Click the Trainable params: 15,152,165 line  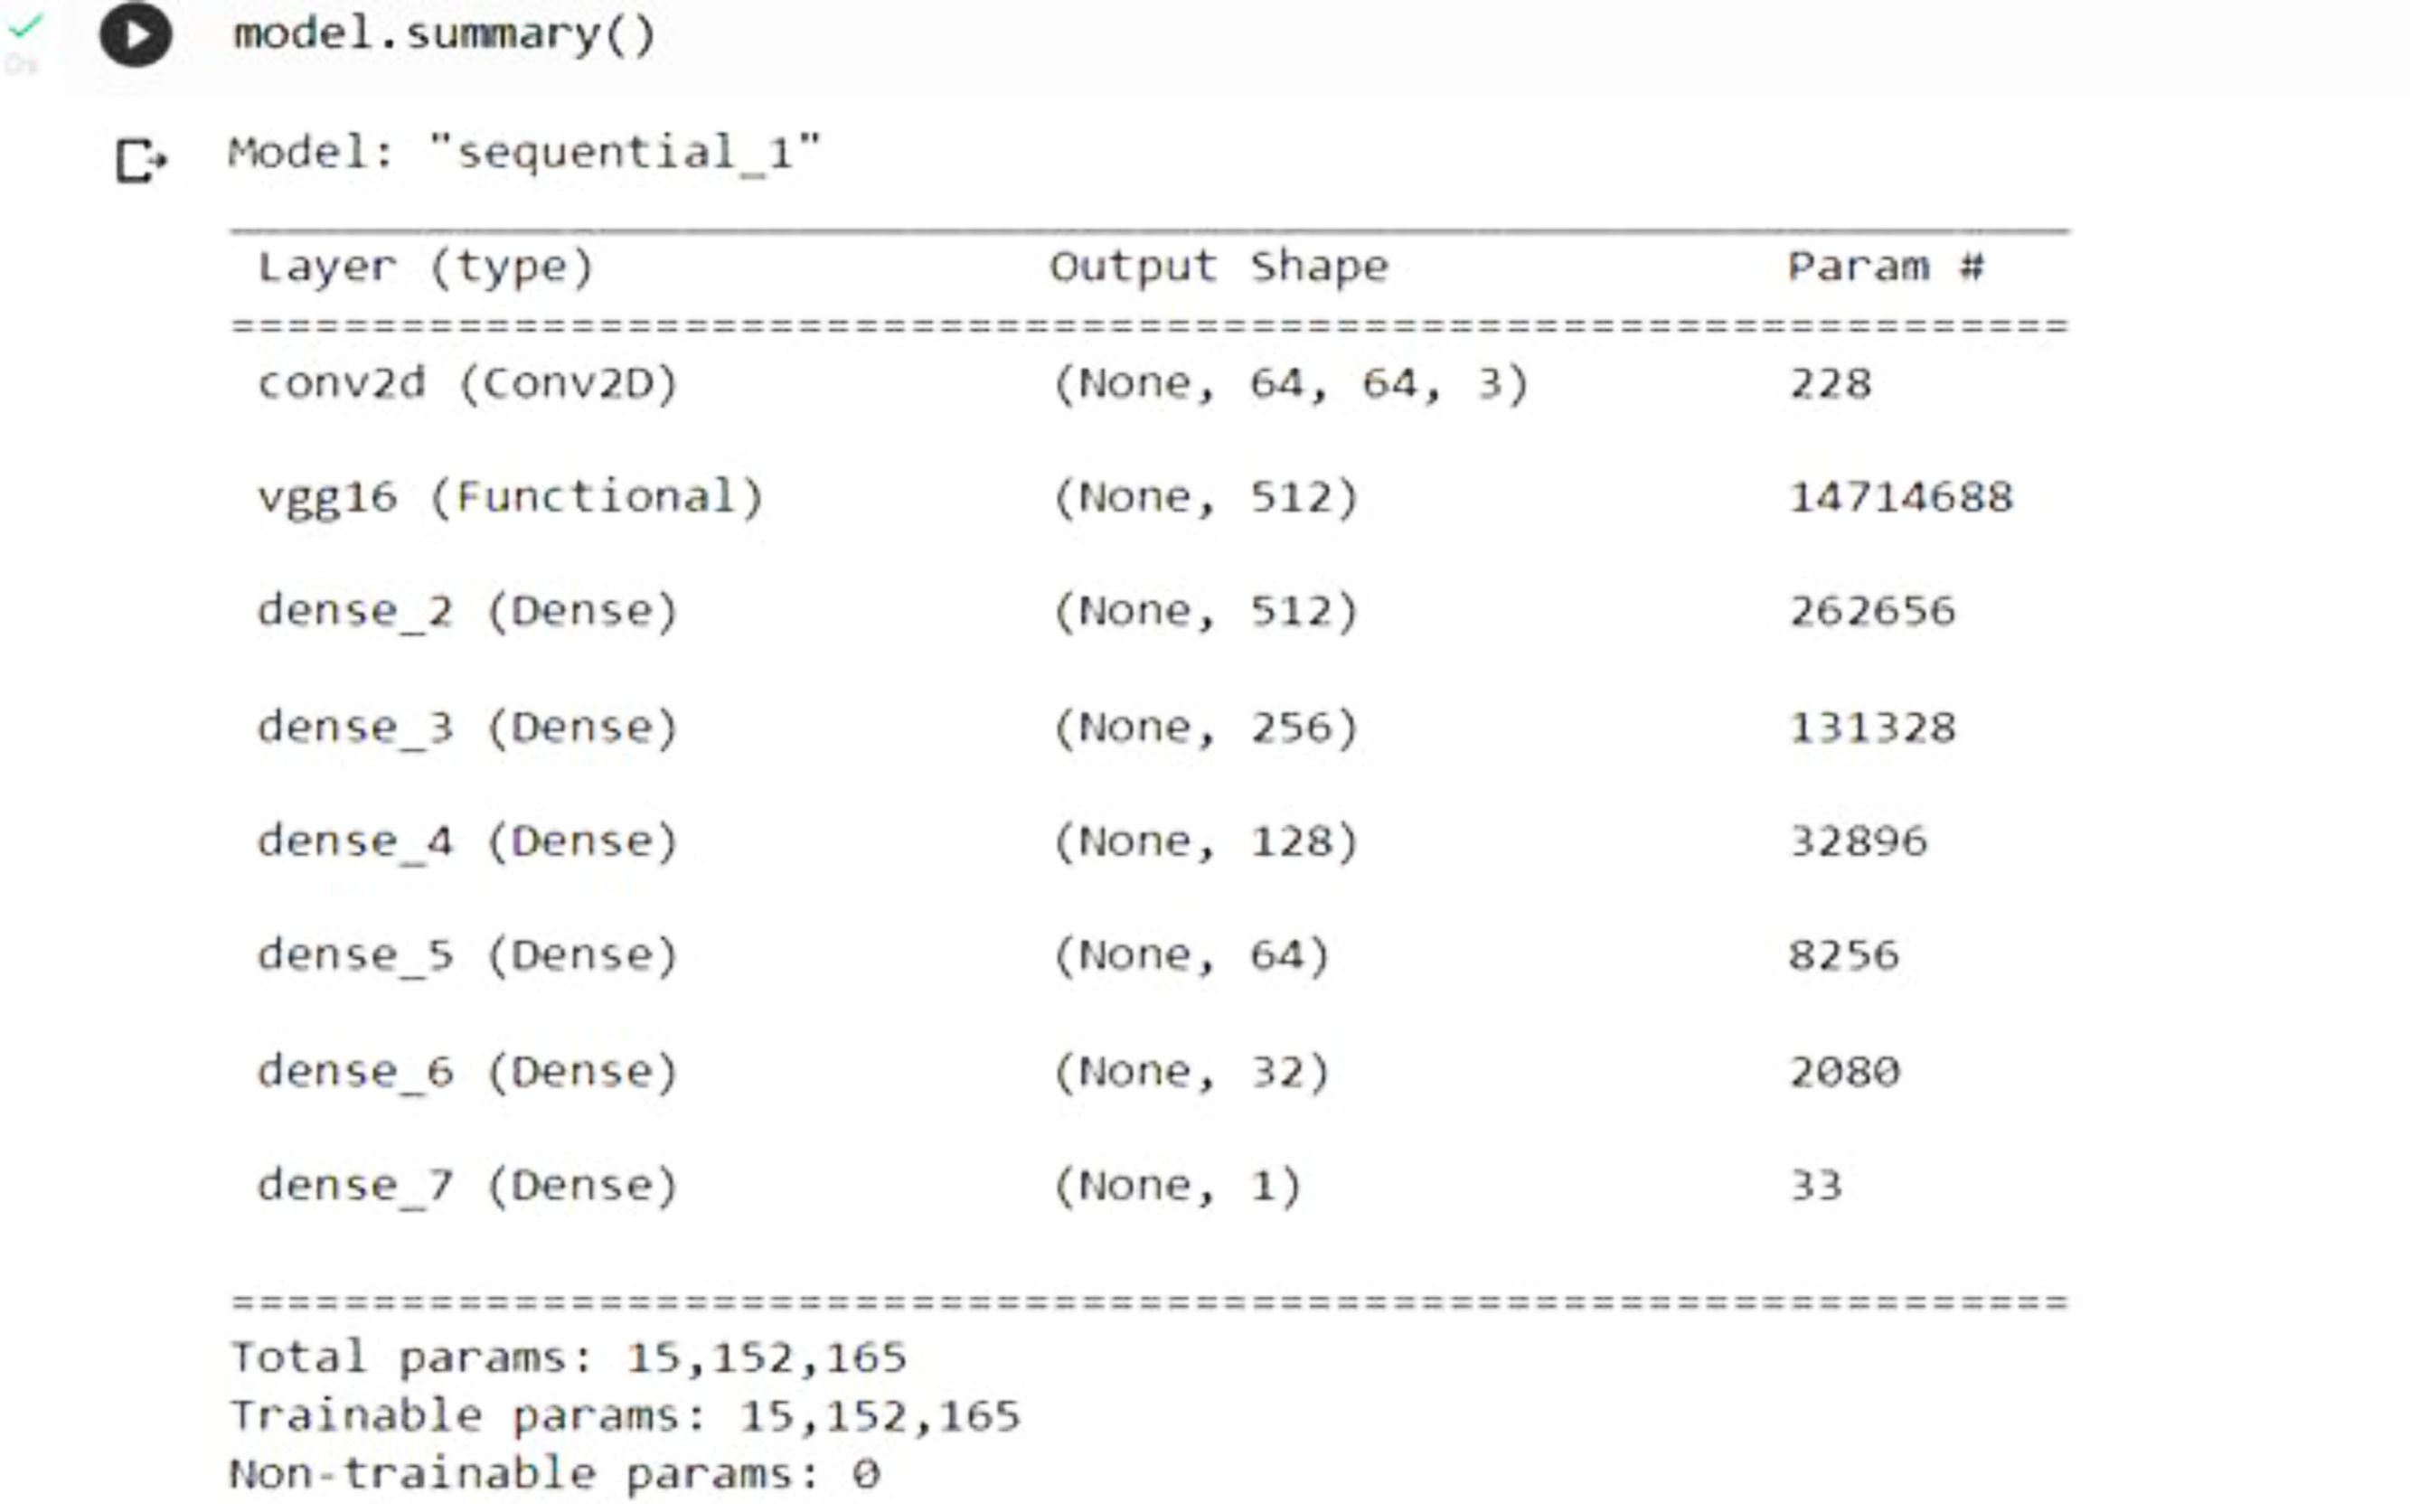click(625, 1416)
